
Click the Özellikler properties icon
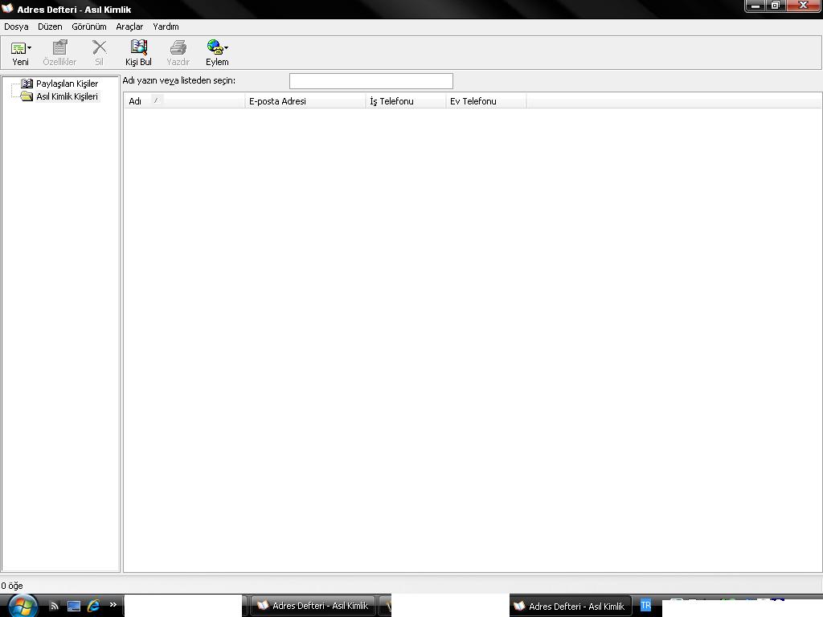coord(59,52)
